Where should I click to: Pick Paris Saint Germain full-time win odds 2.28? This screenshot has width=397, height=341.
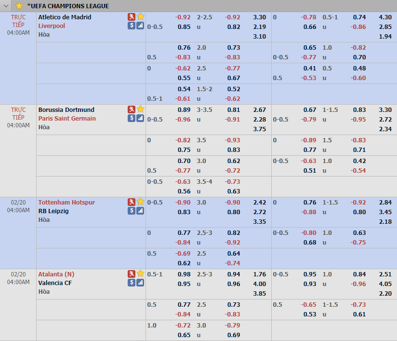point(260,120)
